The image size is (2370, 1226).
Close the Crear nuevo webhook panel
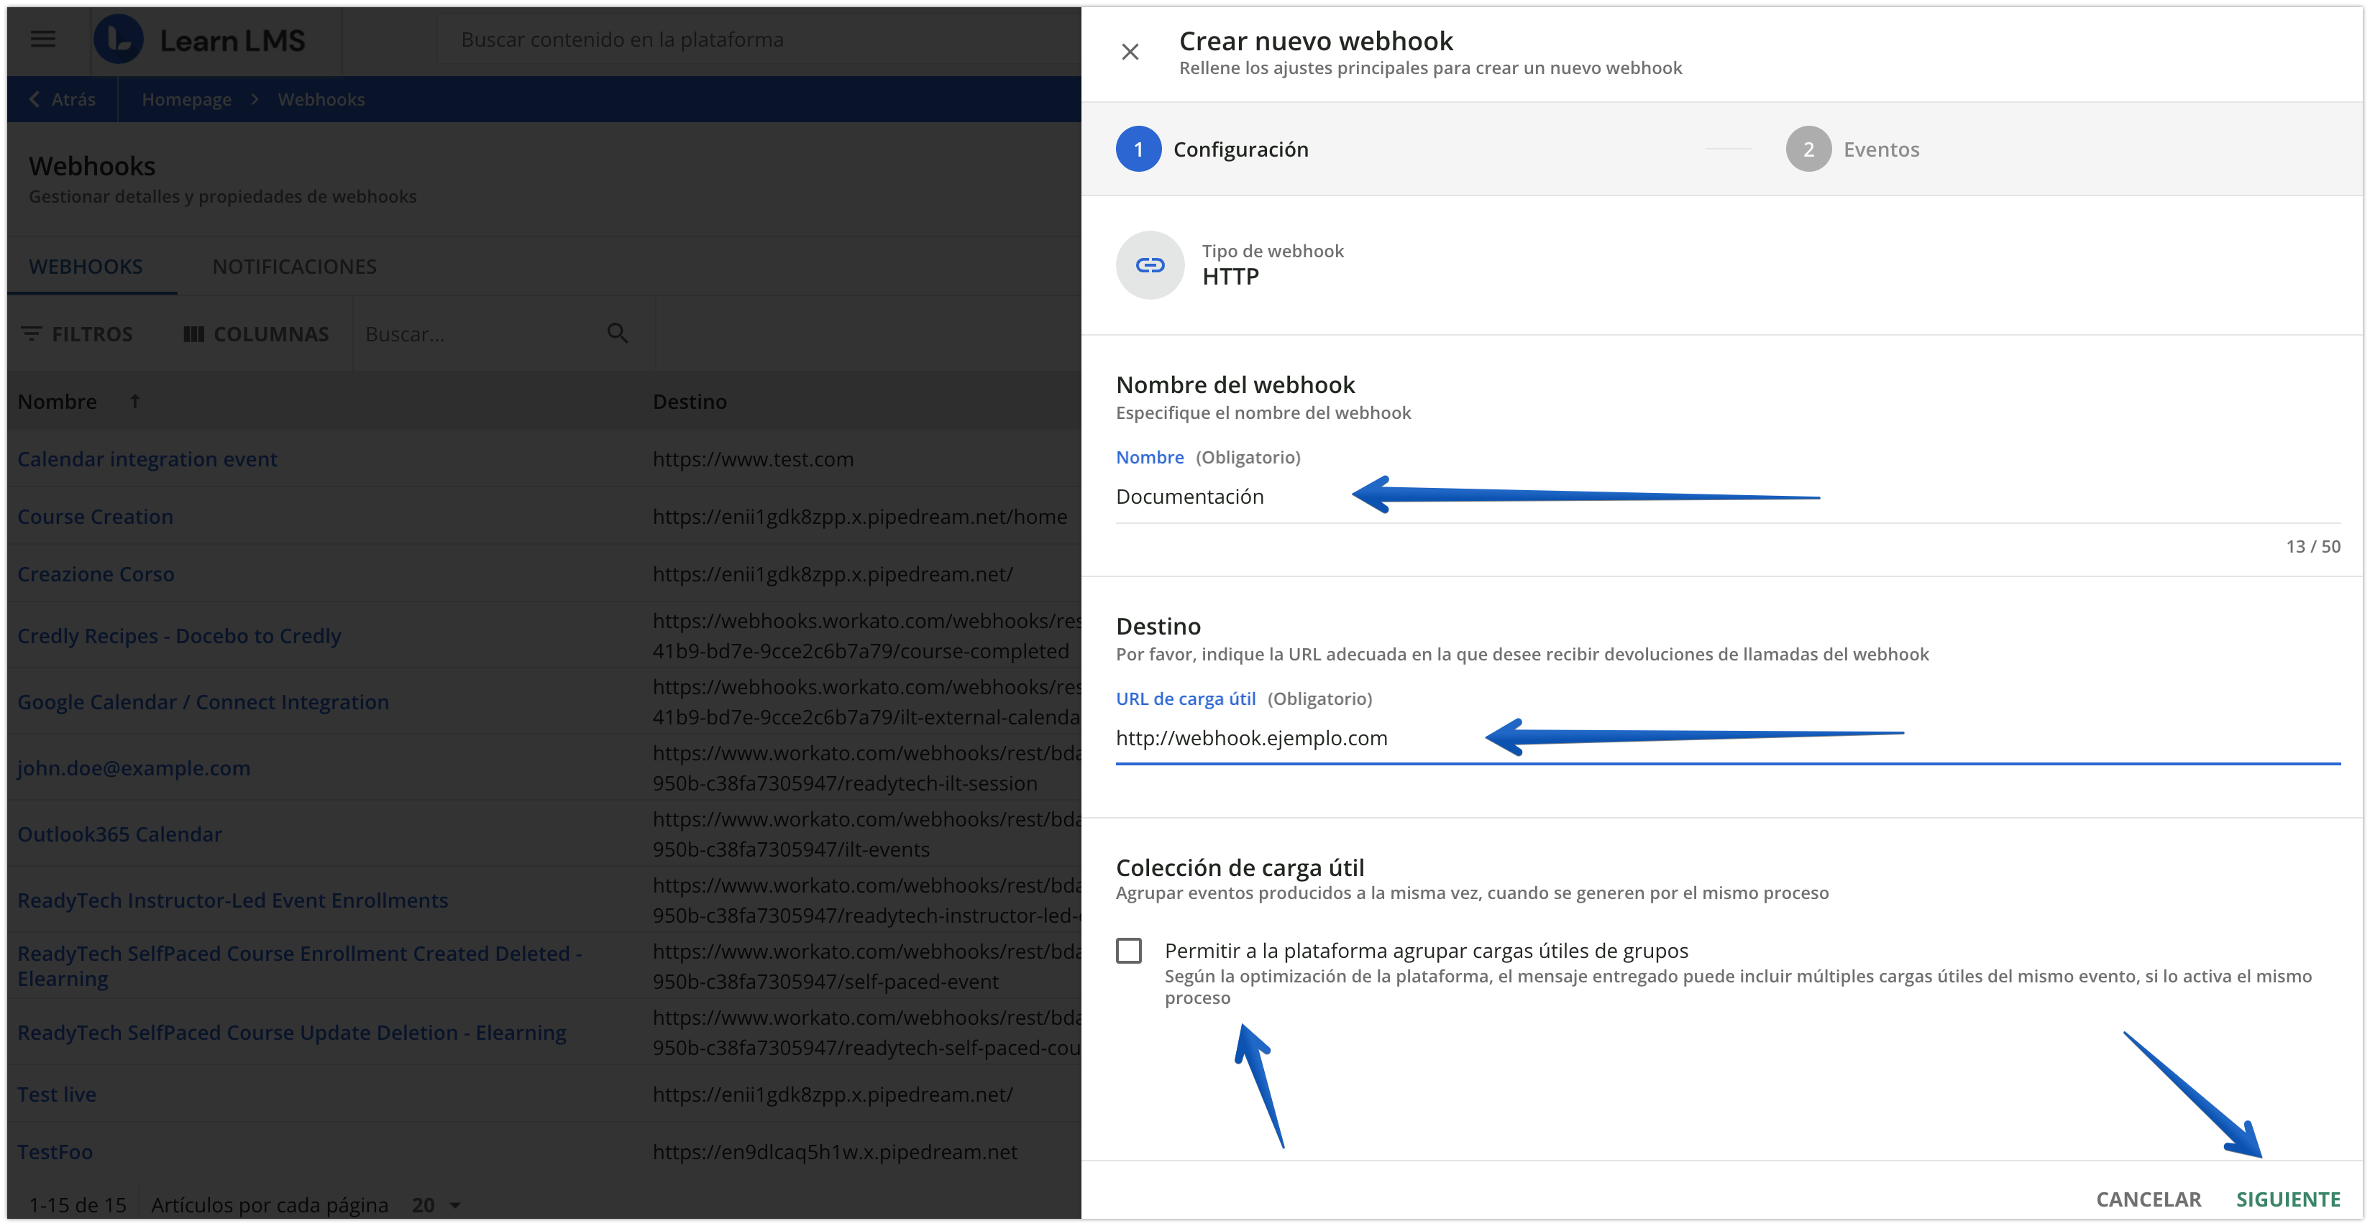[x=1131, y=52]
